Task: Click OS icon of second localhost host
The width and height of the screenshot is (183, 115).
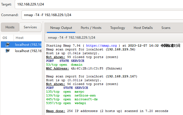Action: (7, 51)
